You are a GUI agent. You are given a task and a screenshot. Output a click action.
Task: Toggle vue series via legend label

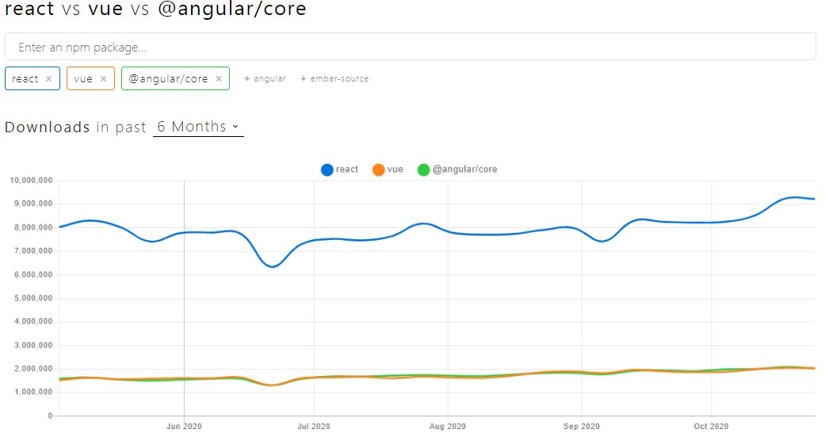click(395, 169)
